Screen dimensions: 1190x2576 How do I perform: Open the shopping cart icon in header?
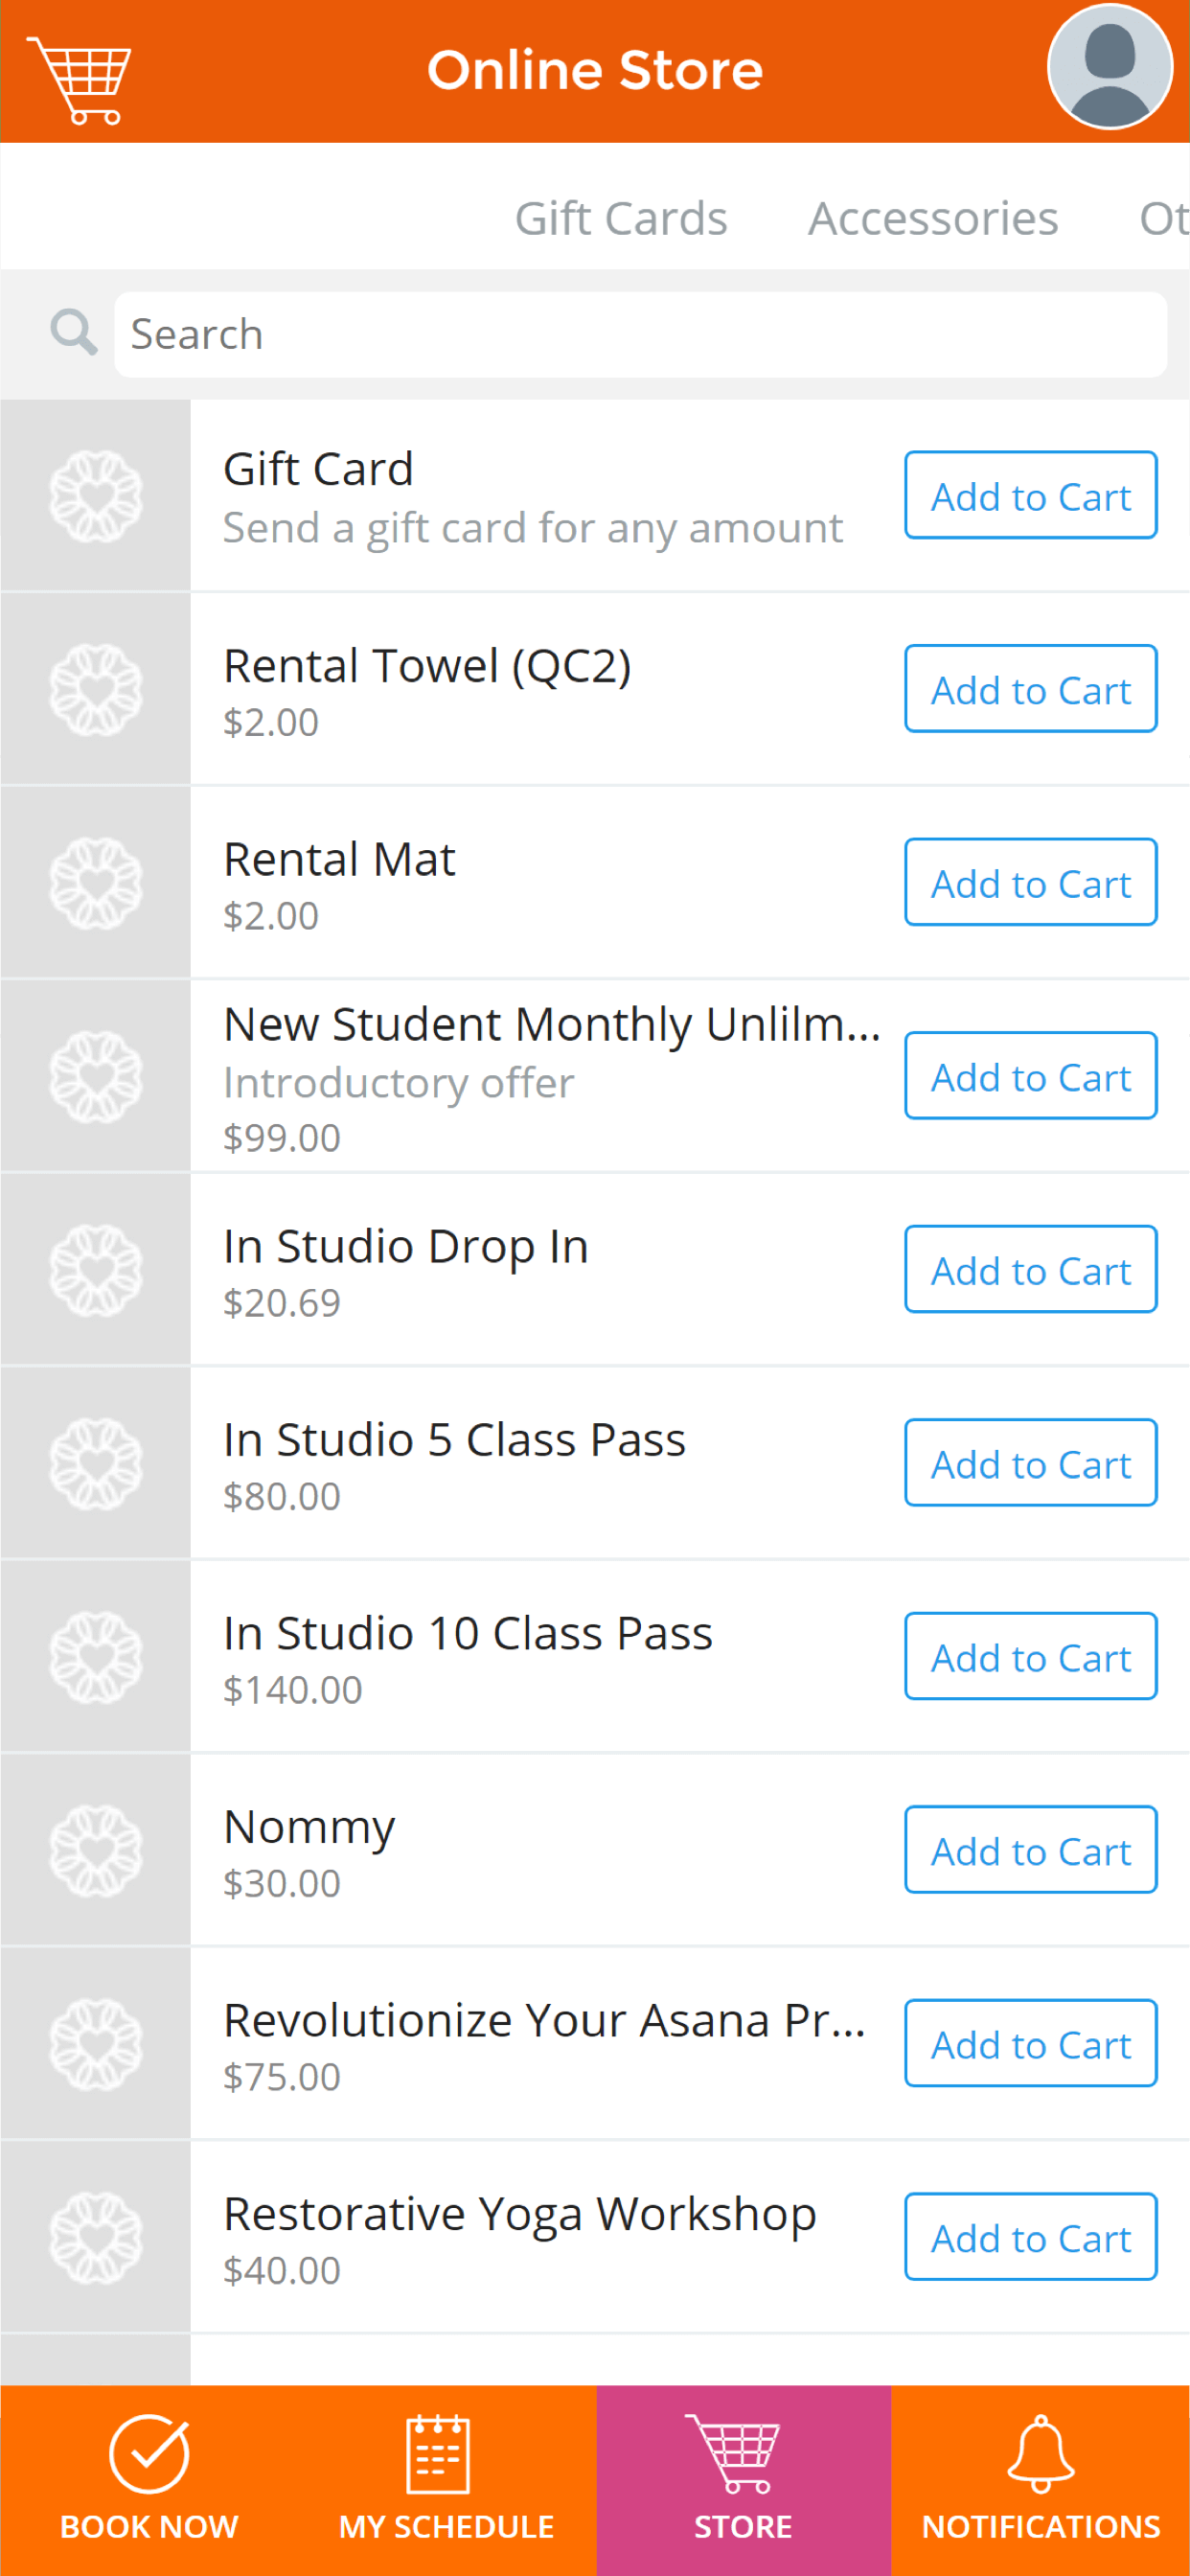pyautogui.click(x=79, y=80)
